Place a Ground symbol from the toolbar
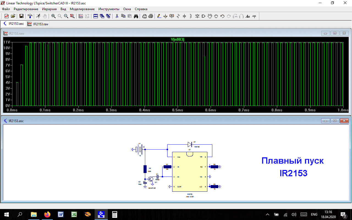Image resolution: width=352 pixels, height=220 pixels. (165, 16)
